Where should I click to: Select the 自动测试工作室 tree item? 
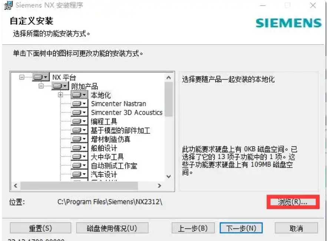(x=114, y=166)
